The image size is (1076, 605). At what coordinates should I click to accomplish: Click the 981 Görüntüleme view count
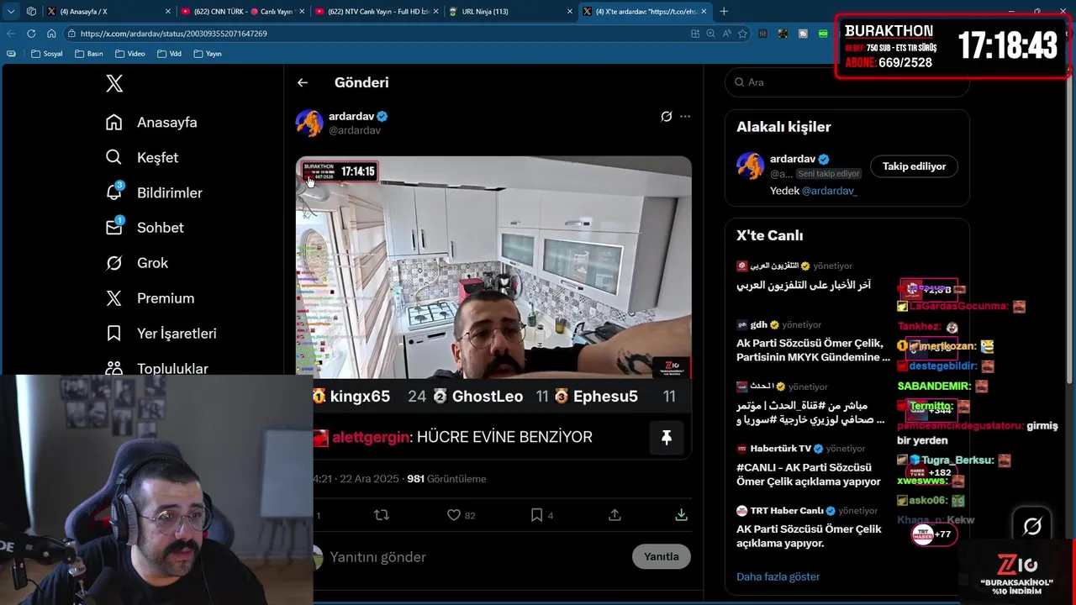pyautogui.click(x=446, y=479)
